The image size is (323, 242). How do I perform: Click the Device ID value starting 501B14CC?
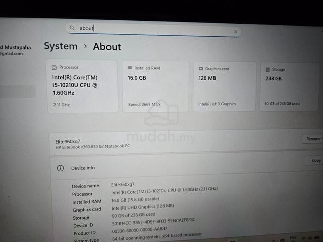(153, 222)
